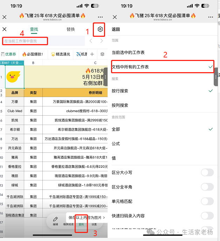Tap 返回 to go back
220x241 pixels.
116,29
